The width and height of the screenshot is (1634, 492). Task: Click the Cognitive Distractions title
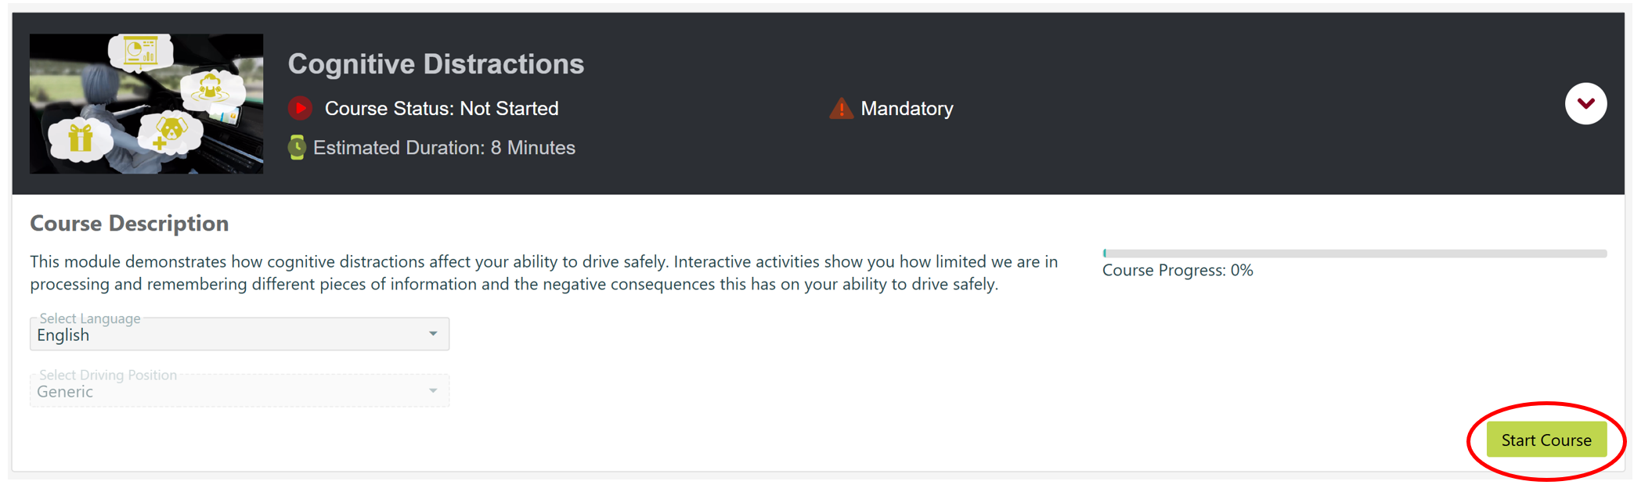(436, 64)
